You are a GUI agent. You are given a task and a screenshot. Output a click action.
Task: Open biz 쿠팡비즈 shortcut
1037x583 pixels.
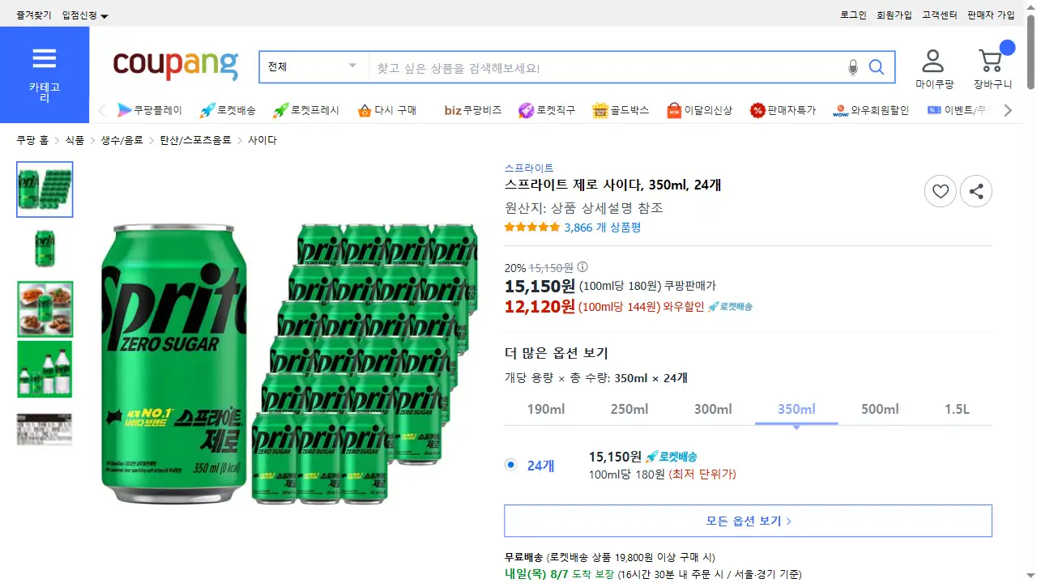[x=473, y=110]
